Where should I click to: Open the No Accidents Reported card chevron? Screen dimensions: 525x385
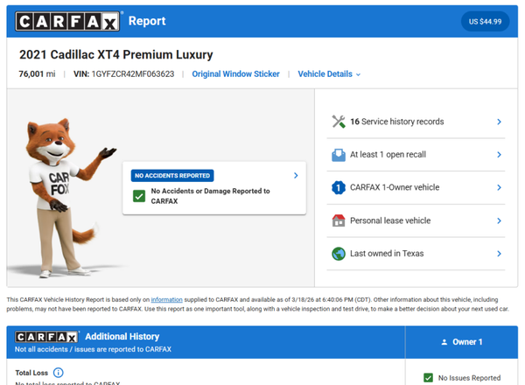296,175
